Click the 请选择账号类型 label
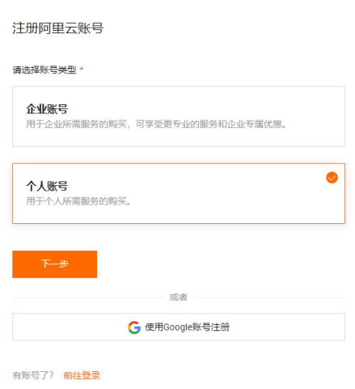This screenshot has width=355, height=389. tap(44, 70)
